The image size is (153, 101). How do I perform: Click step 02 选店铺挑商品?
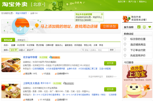(137, 45)
